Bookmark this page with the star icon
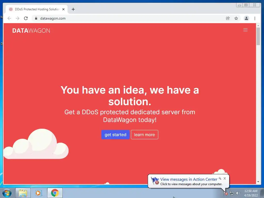 point(236,18)
